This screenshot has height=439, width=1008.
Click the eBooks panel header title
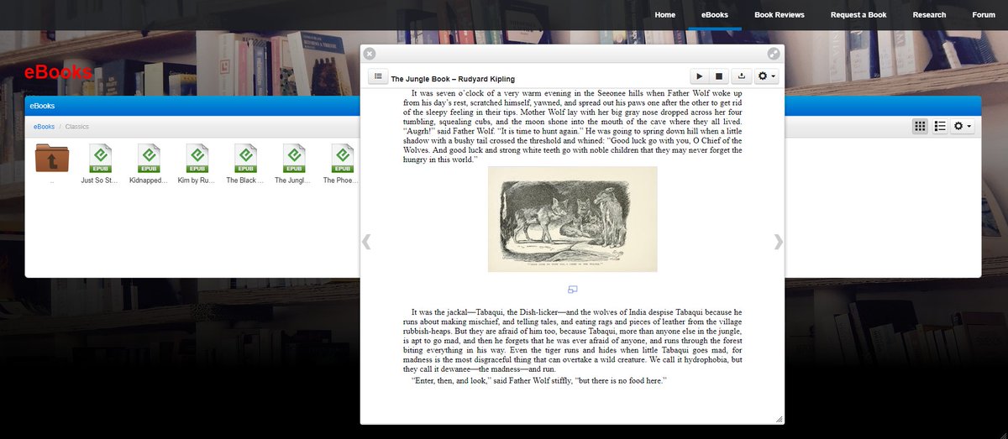42,106
